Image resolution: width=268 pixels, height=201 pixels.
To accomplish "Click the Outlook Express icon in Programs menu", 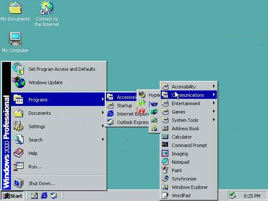I will pyautogui.click(x=111, y=122).
